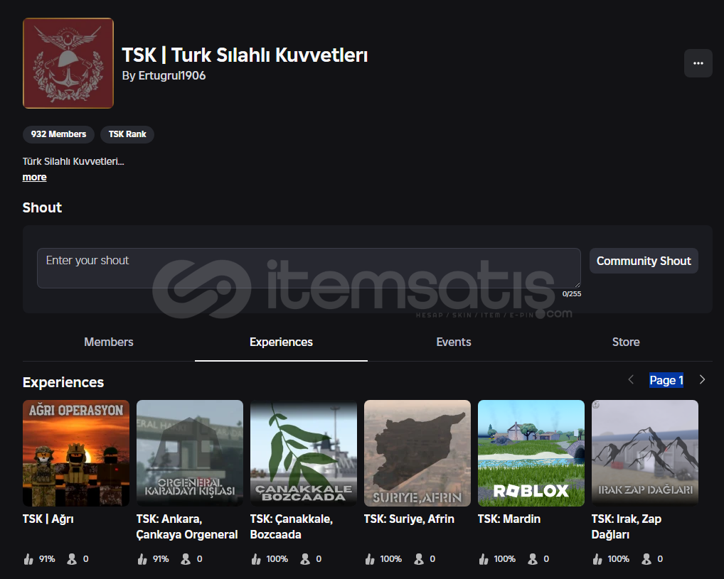Click TSK: Ankara, Çankaya Orgeneral title
The image size is (724, 579).
pyautogui.click(x=187, y=527)
